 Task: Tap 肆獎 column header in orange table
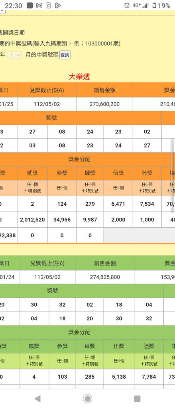click(90, 173)
